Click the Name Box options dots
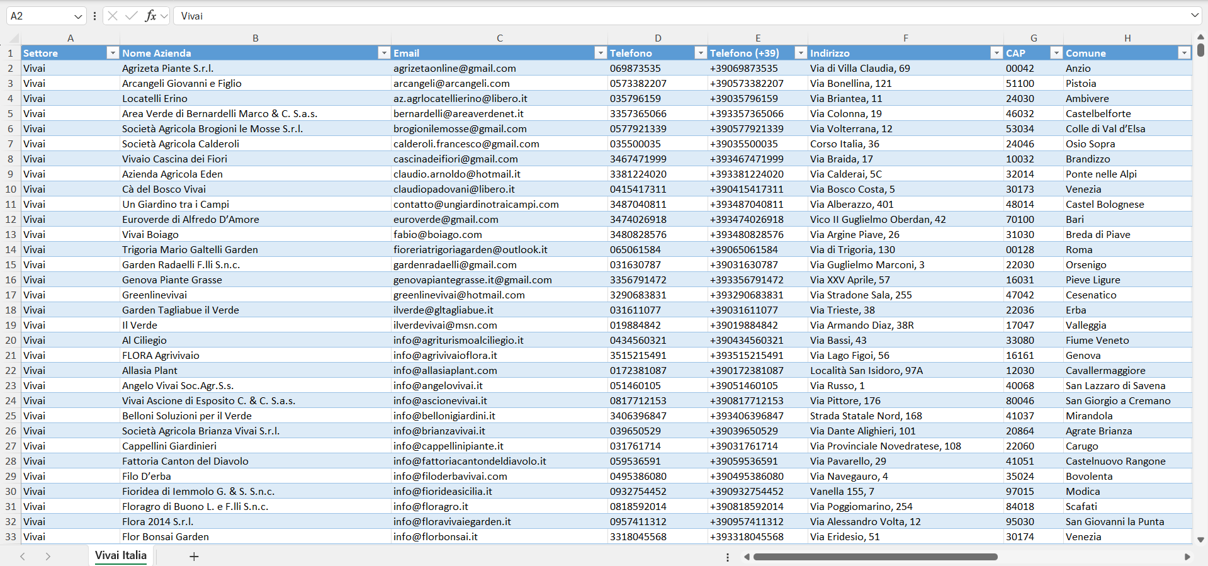 point(94,16)
